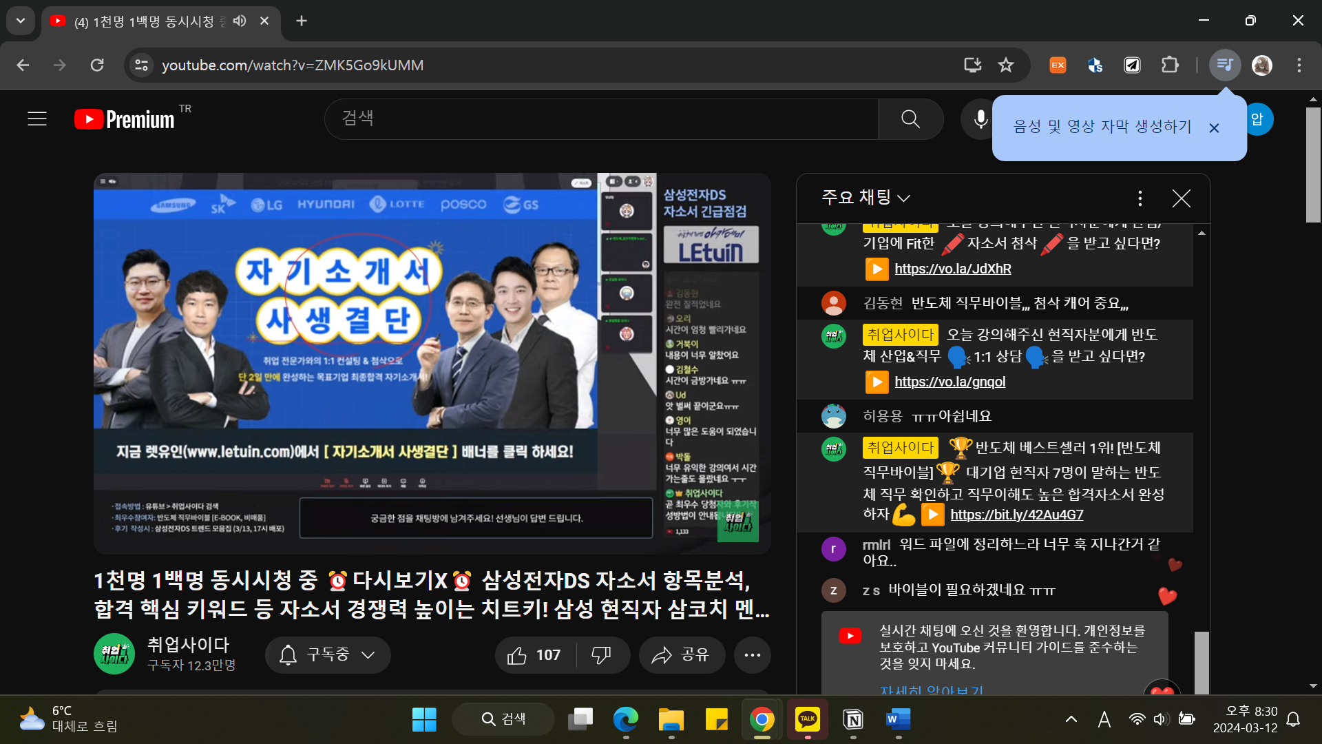Bookmark this page with star icon
This screenshot has width=1322, height=744.
point(1006,65)
